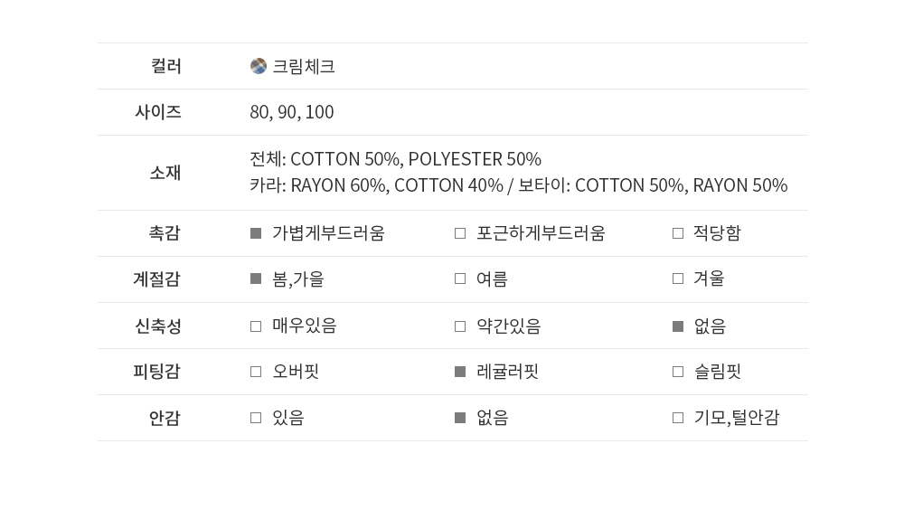Check the 기모,털안감 lining checkbox
This screenshot has height=510, width=904.
click(678, 418)
